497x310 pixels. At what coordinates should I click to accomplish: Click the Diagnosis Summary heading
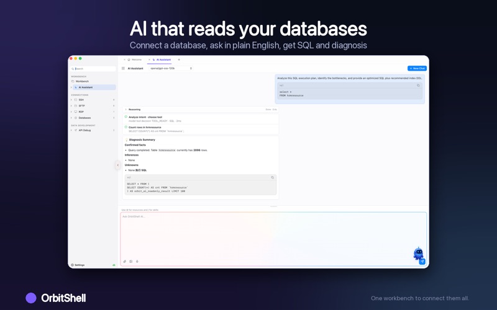[x=142, y=139]
